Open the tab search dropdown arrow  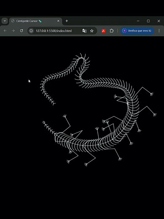[x=5, y=21]
